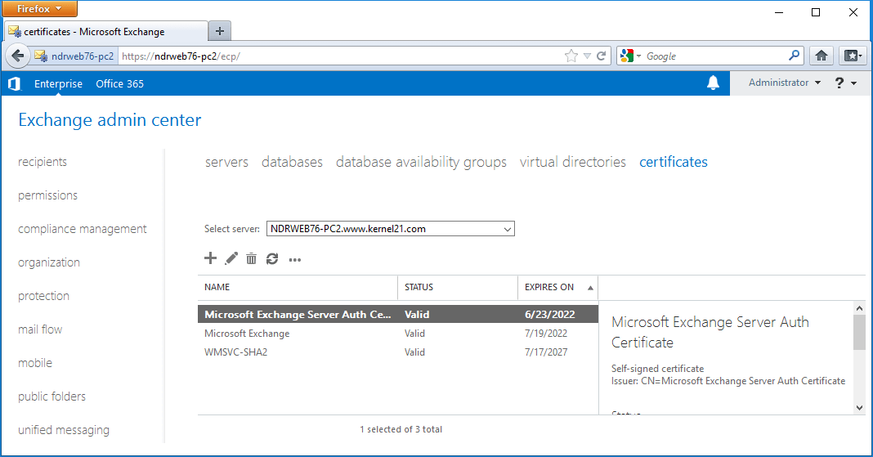Edit selected certificate with pencil icon
This screenshot has width=873, height=457.
(231, 258)
